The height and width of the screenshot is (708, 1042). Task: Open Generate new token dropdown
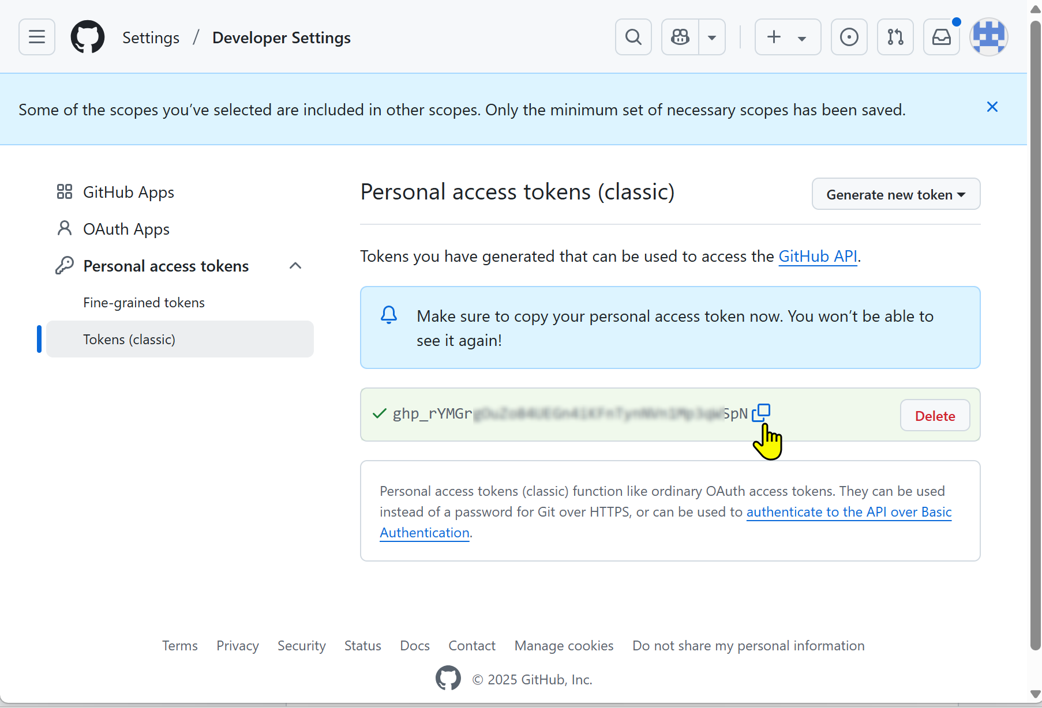(x=895, y=195)
